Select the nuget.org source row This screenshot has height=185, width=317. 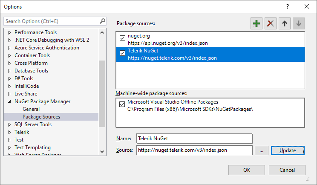(x=210, y=39)
